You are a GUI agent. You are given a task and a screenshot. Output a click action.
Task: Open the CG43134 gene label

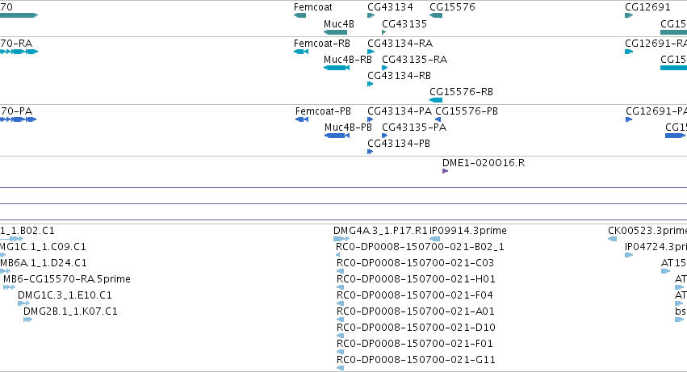(390, 7)
